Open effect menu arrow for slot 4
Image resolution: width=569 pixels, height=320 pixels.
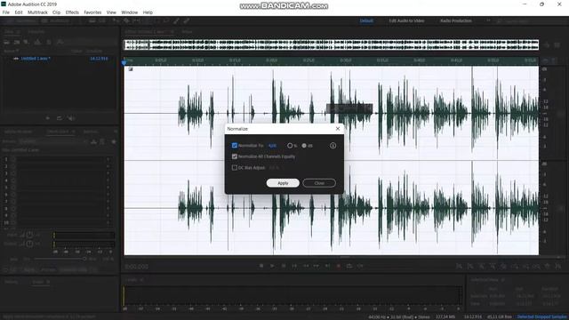[x=108, y=180]
